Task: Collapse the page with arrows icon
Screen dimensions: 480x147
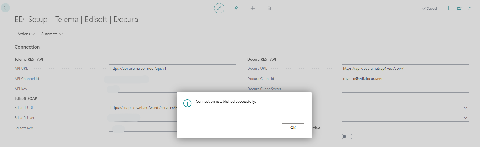Action: [469, 8]
